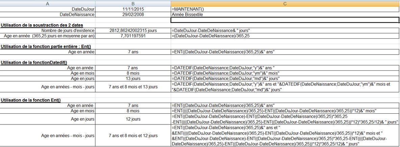This screenshot has width=400, height=147.
Task: Click the =MAINTENANT() formula cell
Action: coord(285,9)
